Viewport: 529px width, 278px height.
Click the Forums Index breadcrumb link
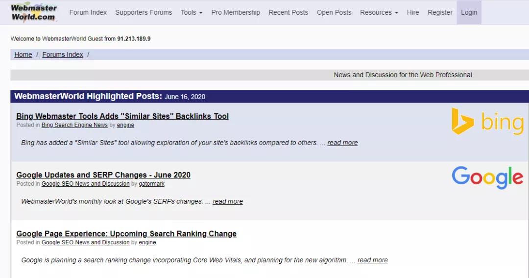(x=62, y=55)
